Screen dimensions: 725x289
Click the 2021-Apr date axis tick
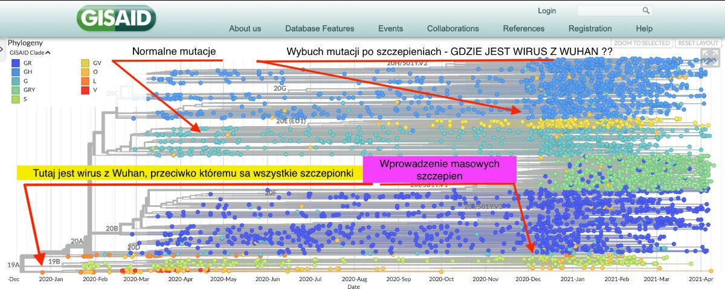point(702,279)
